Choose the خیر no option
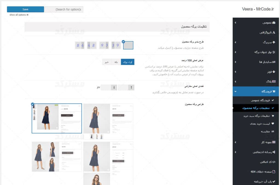 pos(107,62)
